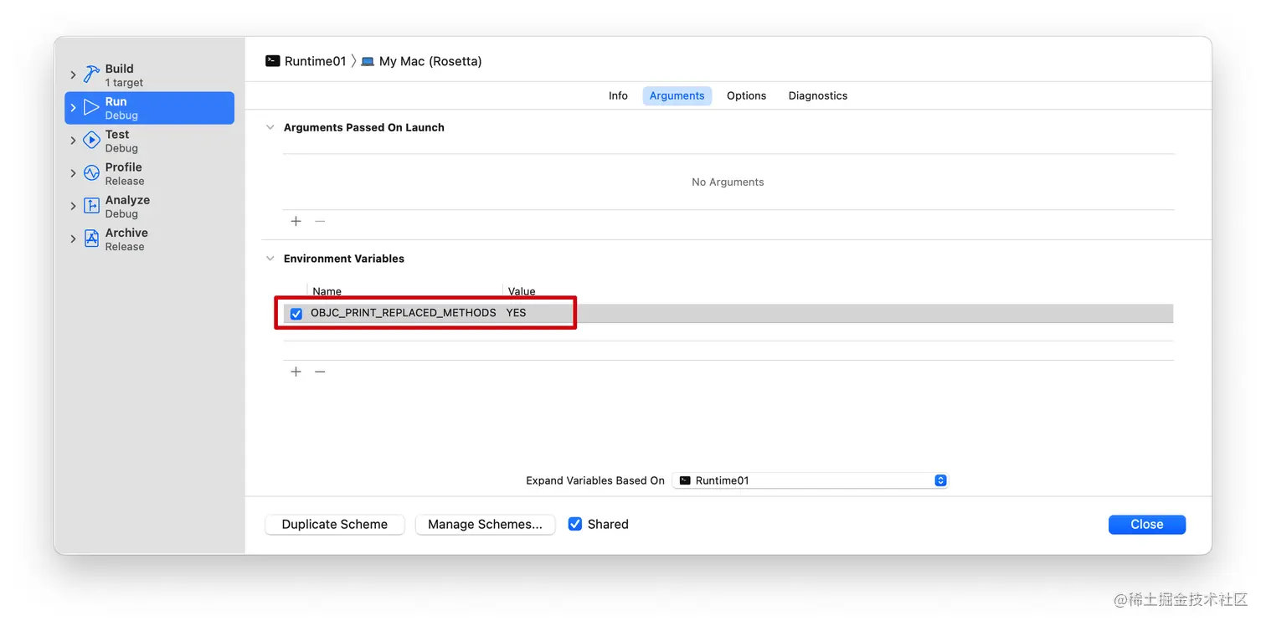Click the YES value cell

coord(517,313)
